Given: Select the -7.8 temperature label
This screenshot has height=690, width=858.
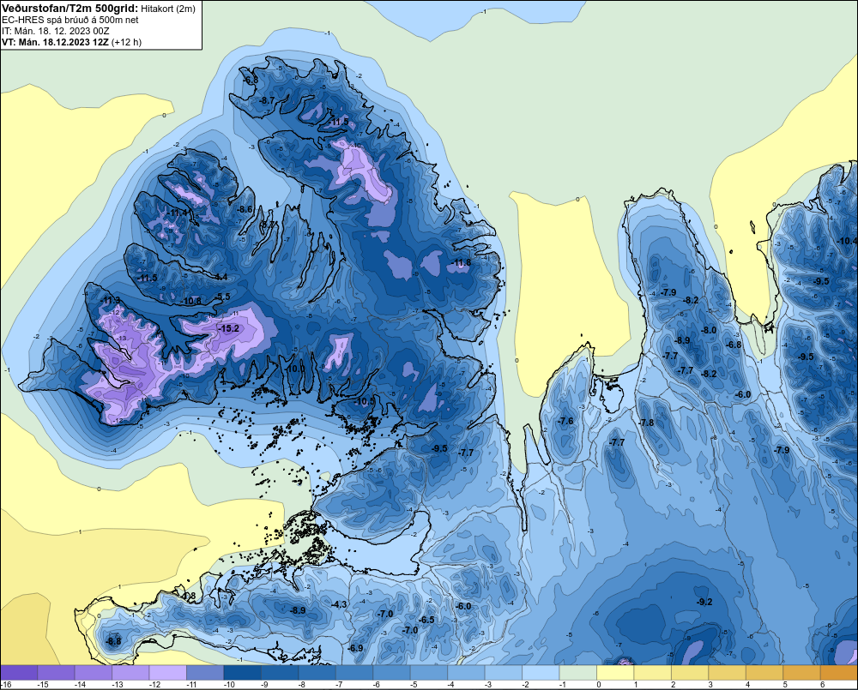Looking at the screenshot, I should (646, 423).
